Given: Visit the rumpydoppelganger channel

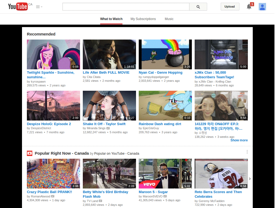Looking at the screenshot, I should tap(156, 77).
